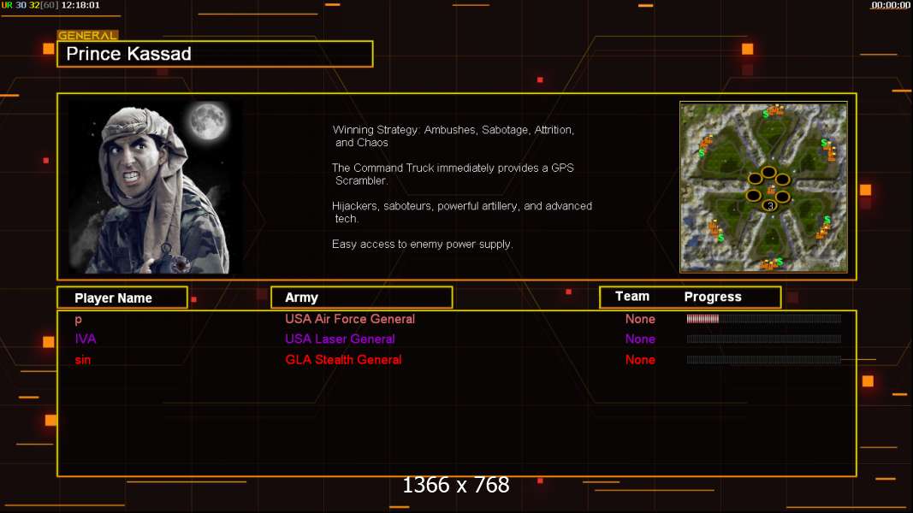Click the start position circle numbered 3

click(x=770, y=205)
